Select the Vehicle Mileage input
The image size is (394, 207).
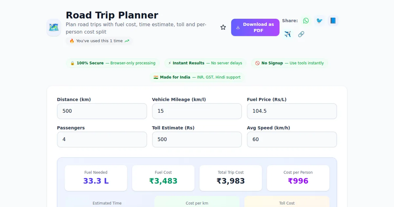tap(197, 111)
